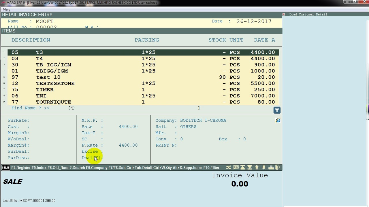Image resolution: width=369 pixels, height=207 pixels.
Task: Select item TIMER
Action: point(143,90)
